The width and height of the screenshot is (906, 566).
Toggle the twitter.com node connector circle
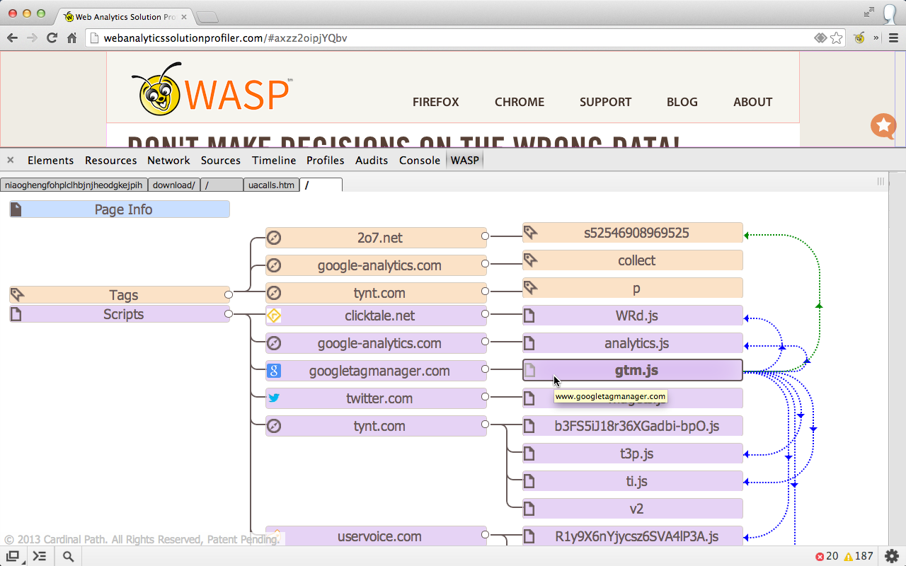pyautogui.click(x=485, y=396)
